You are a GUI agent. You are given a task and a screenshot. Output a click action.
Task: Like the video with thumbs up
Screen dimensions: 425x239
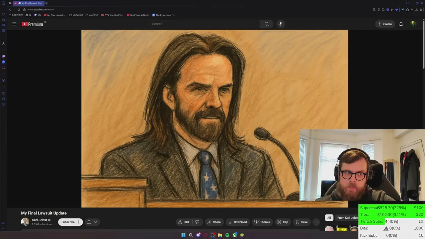(183, 222)
